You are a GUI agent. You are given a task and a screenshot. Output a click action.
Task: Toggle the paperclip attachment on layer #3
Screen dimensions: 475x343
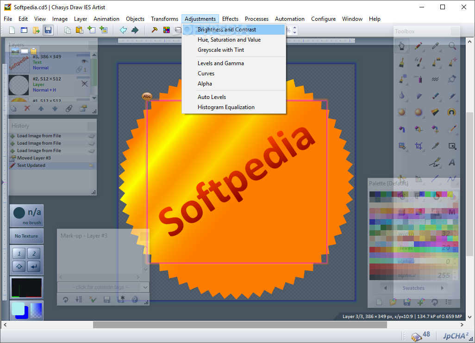tap(79, 69)
